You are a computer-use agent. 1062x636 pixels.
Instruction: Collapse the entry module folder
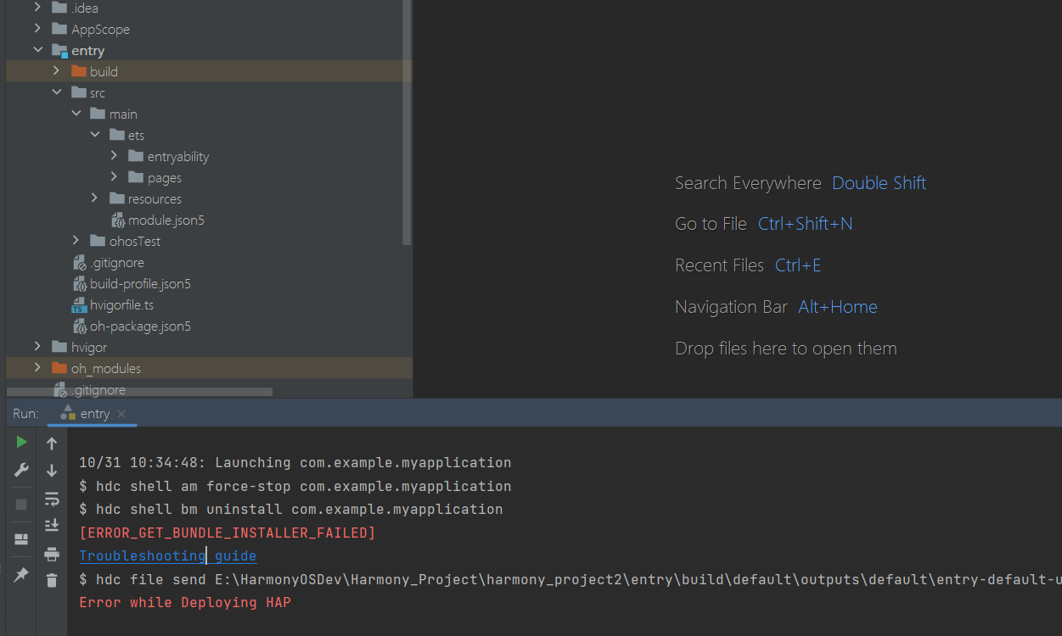click(x=37, y=51)
